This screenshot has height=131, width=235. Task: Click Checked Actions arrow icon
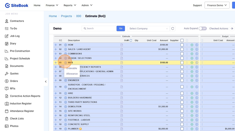pos(232,29)
